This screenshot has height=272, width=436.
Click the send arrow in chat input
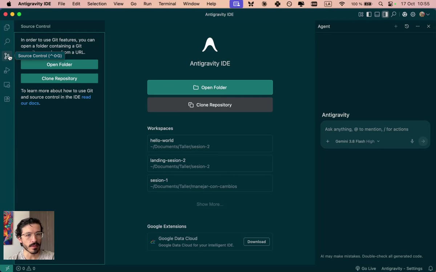click(x=423, y=141)
